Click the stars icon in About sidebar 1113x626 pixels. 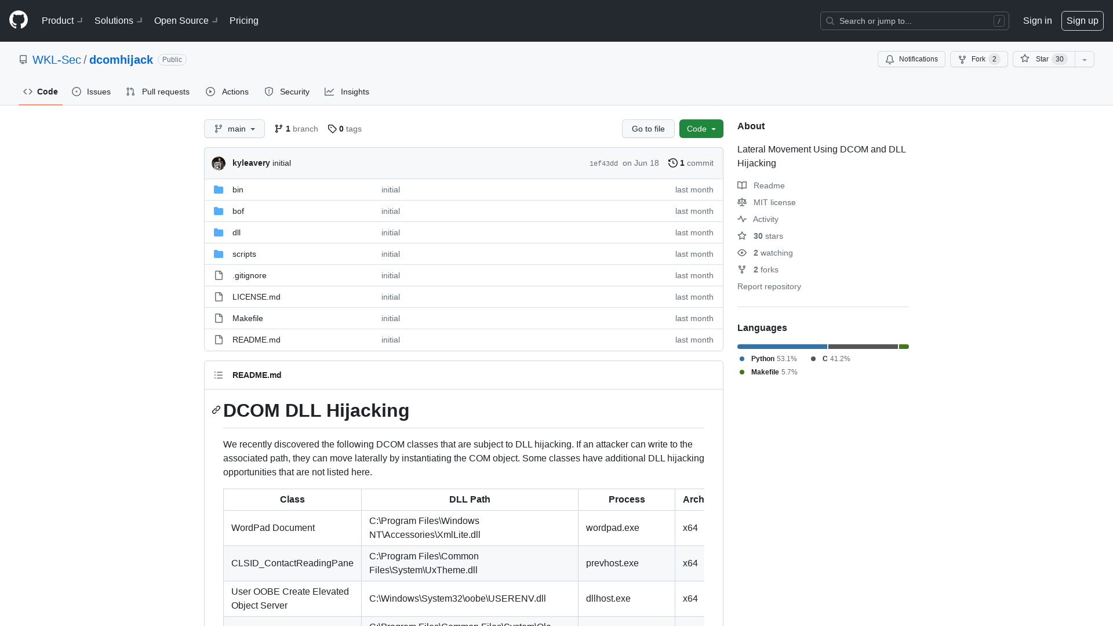[742, 236]
